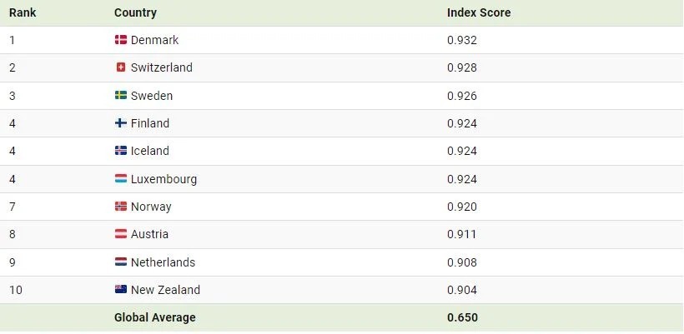The width and height of the screenshot is (684, 334).
Task: Click the Denmark flag icon
Action: (121, 40)
